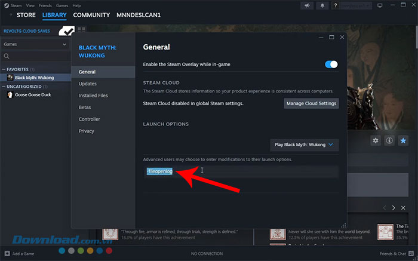Screen dimensions: 418x261
Task: Click REVOLTG CLOUD SAVES collection header
Action: (x=27, y=31)
